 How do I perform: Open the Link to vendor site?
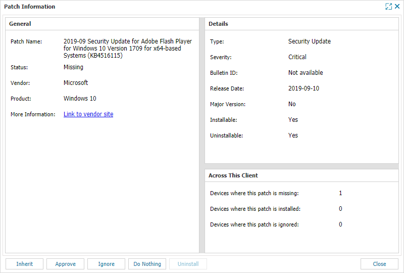88,114
